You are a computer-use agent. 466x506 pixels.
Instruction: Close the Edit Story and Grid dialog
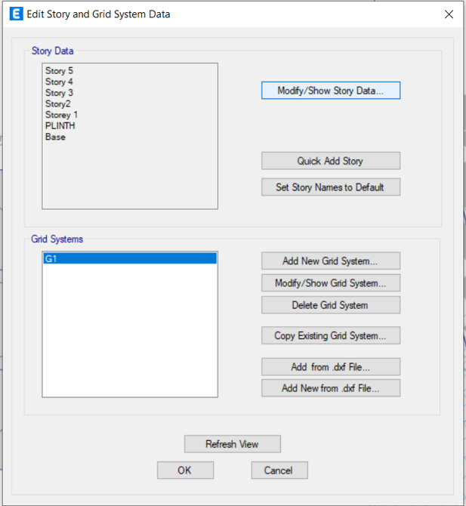[449, 14]
